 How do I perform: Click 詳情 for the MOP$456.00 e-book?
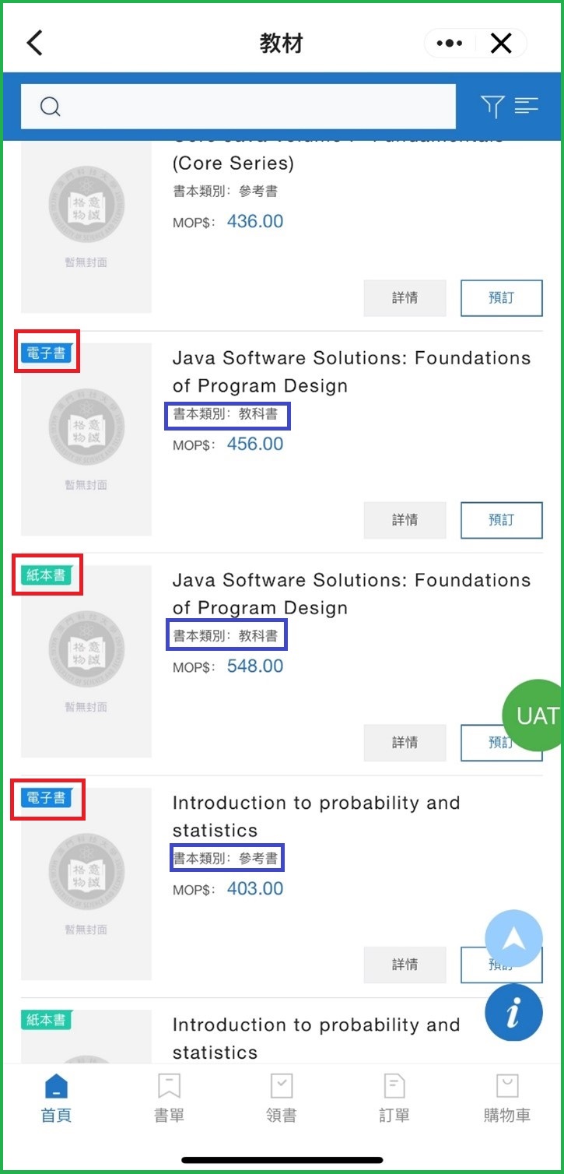tap(405, 520)
